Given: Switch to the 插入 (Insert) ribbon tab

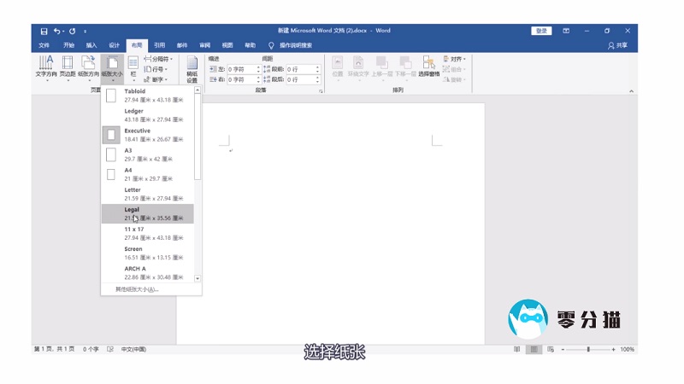Looking at the screenshot, I should click(x=91, y=45).
